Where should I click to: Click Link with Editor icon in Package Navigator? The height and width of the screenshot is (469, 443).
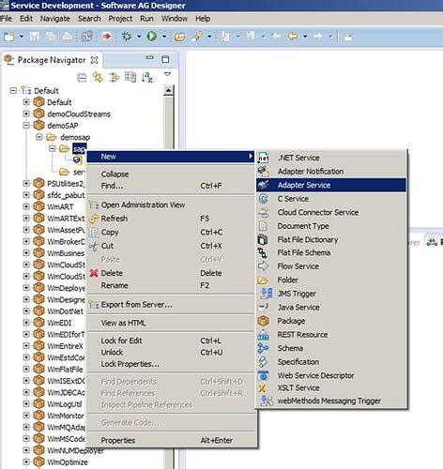(98, 77)
